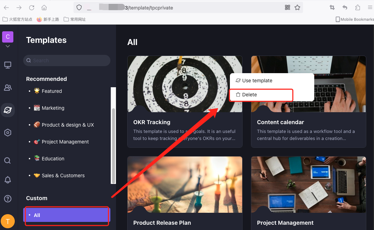Open templates planet icon in sidebar
Viewport: 374px width, 230px height.
point(8,110)
